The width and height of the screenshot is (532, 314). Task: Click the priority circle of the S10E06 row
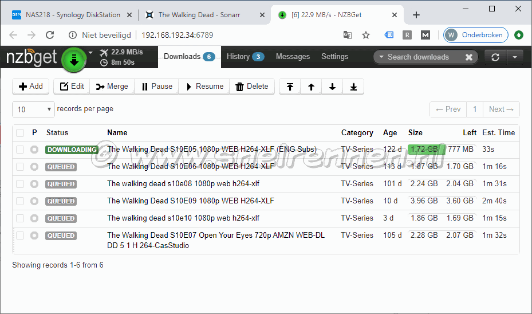coord(34,167)
